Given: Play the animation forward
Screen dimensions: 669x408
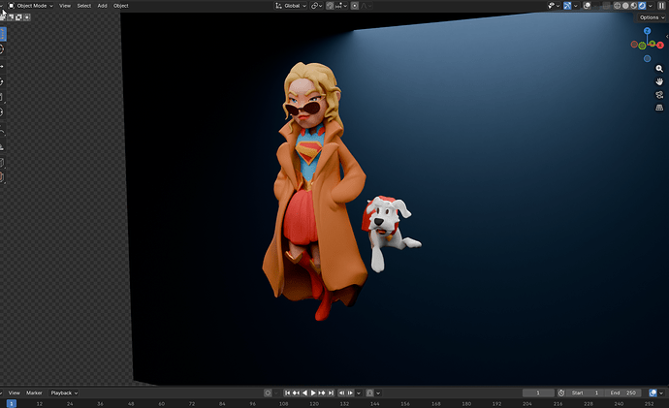Looking at the screenshot, I should point(313,392).
